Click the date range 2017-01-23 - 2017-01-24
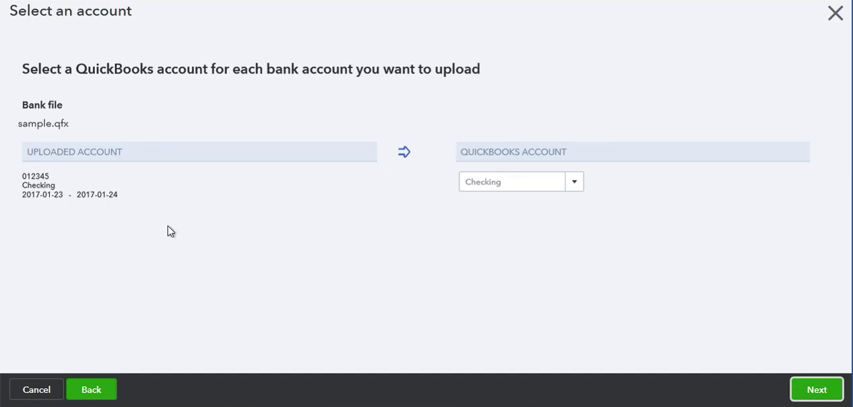Screen dimensions: 853x407 point(70,195)
